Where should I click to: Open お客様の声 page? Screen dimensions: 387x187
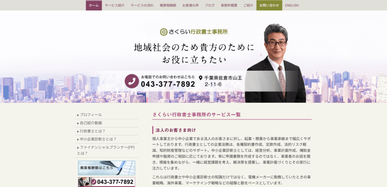point(191,5)
